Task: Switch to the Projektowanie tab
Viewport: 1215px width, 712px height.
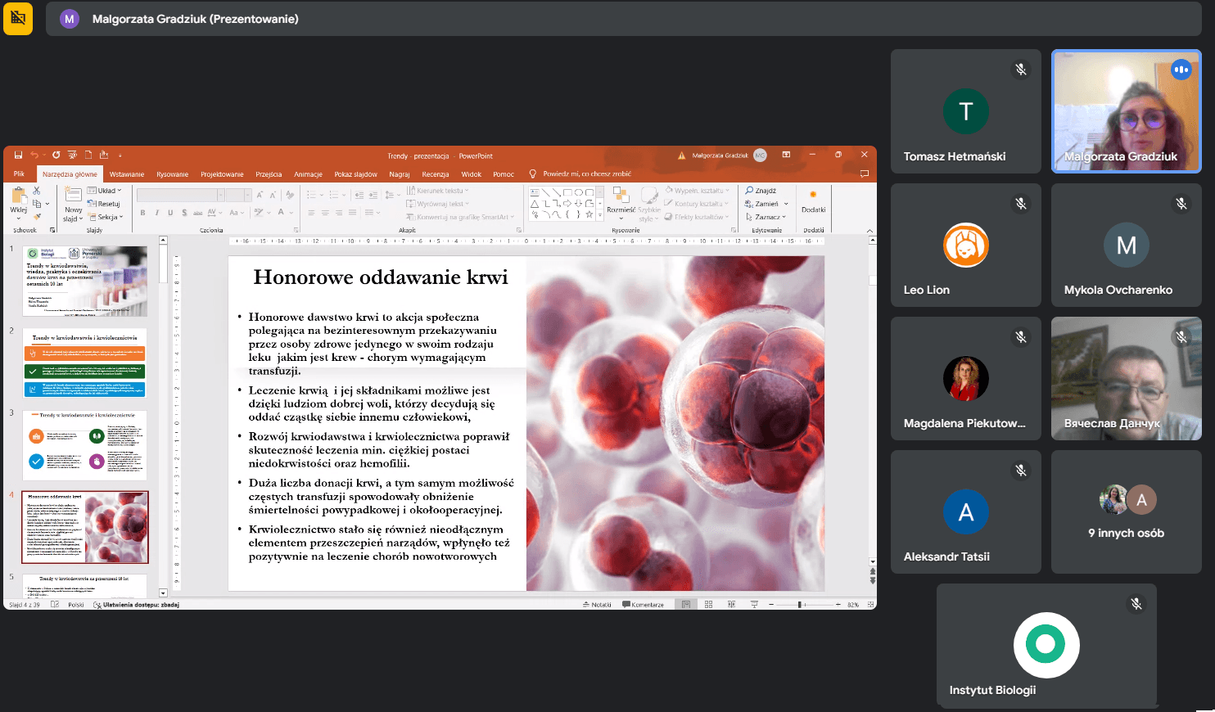Action: (222, 174)
